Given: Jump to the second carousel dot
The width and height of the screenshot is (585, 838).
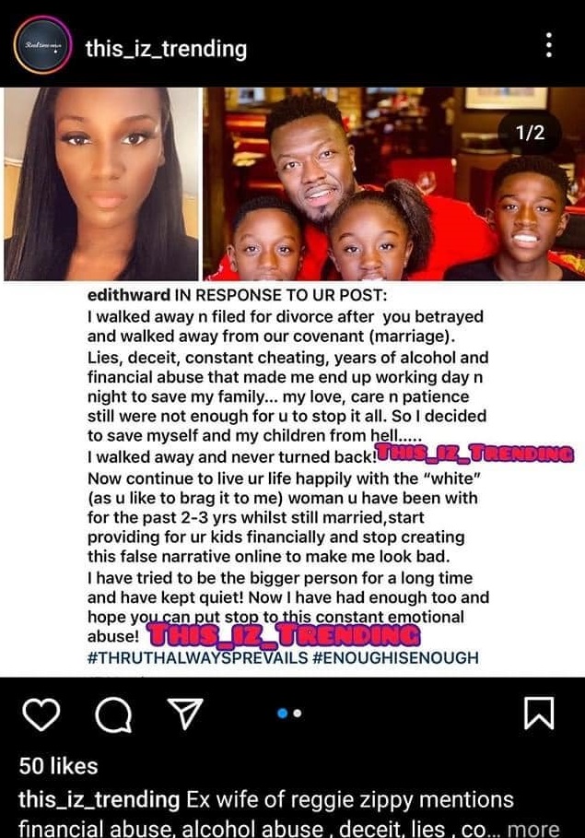Looking at the screenshot, I should [x=298, y=713].
